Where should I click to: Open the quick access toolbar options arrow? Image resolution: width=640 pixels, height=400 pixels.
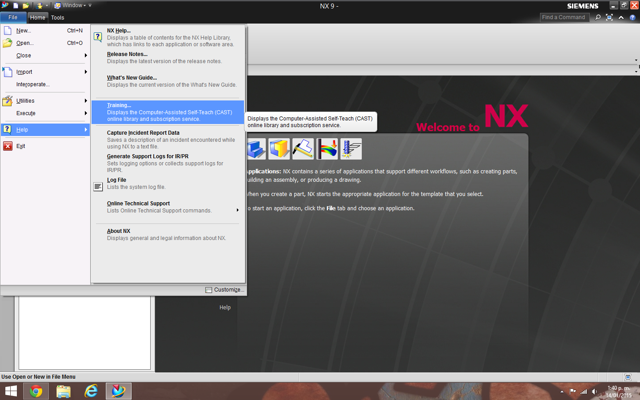[x=90, y=5]
